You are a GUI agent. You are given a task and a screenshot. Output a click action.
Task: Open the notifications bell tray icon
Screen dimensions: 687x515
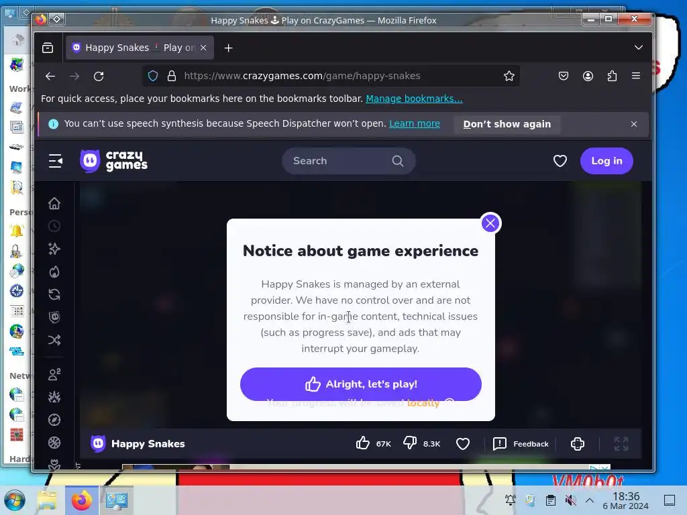510,500
